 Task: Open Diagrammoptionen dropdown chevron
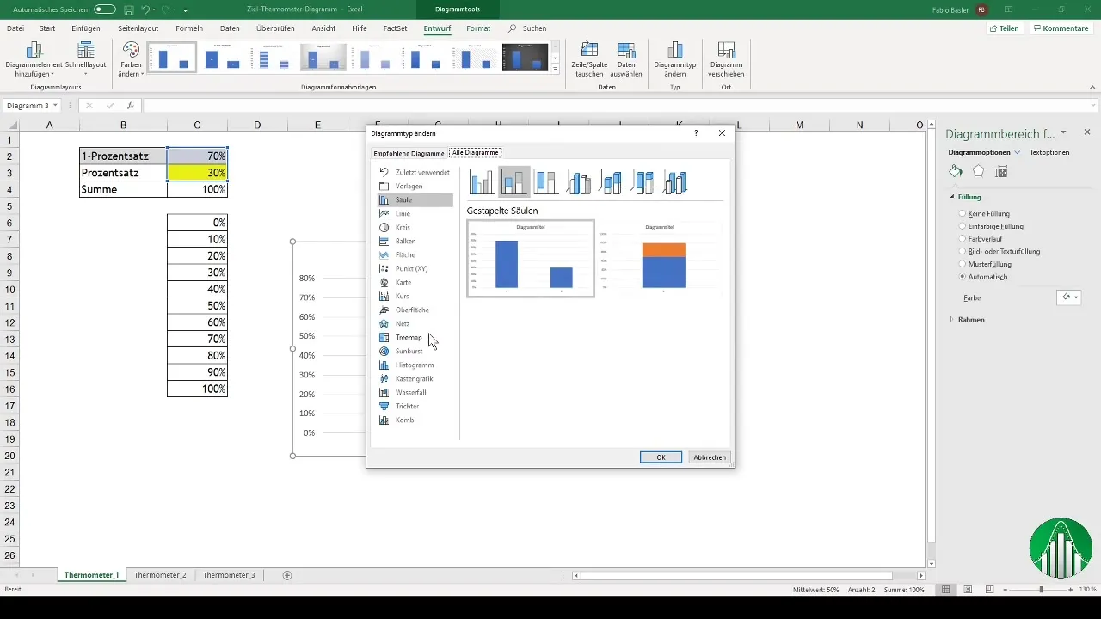tap(1018, 152)
